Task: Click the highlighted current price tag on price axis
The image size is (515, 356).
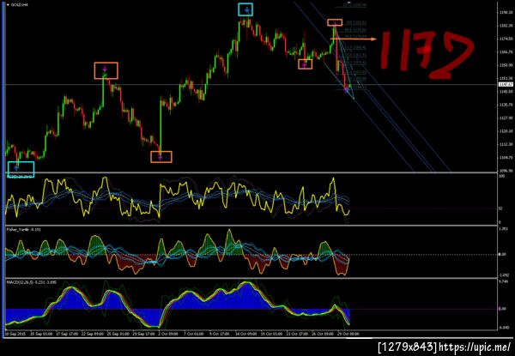Action: tap(506, 85)
